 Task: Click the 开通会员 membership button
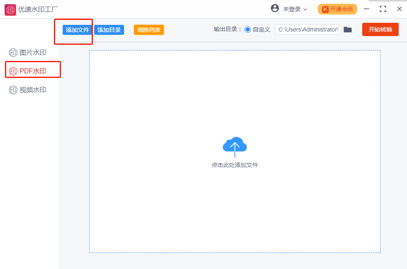337,10
